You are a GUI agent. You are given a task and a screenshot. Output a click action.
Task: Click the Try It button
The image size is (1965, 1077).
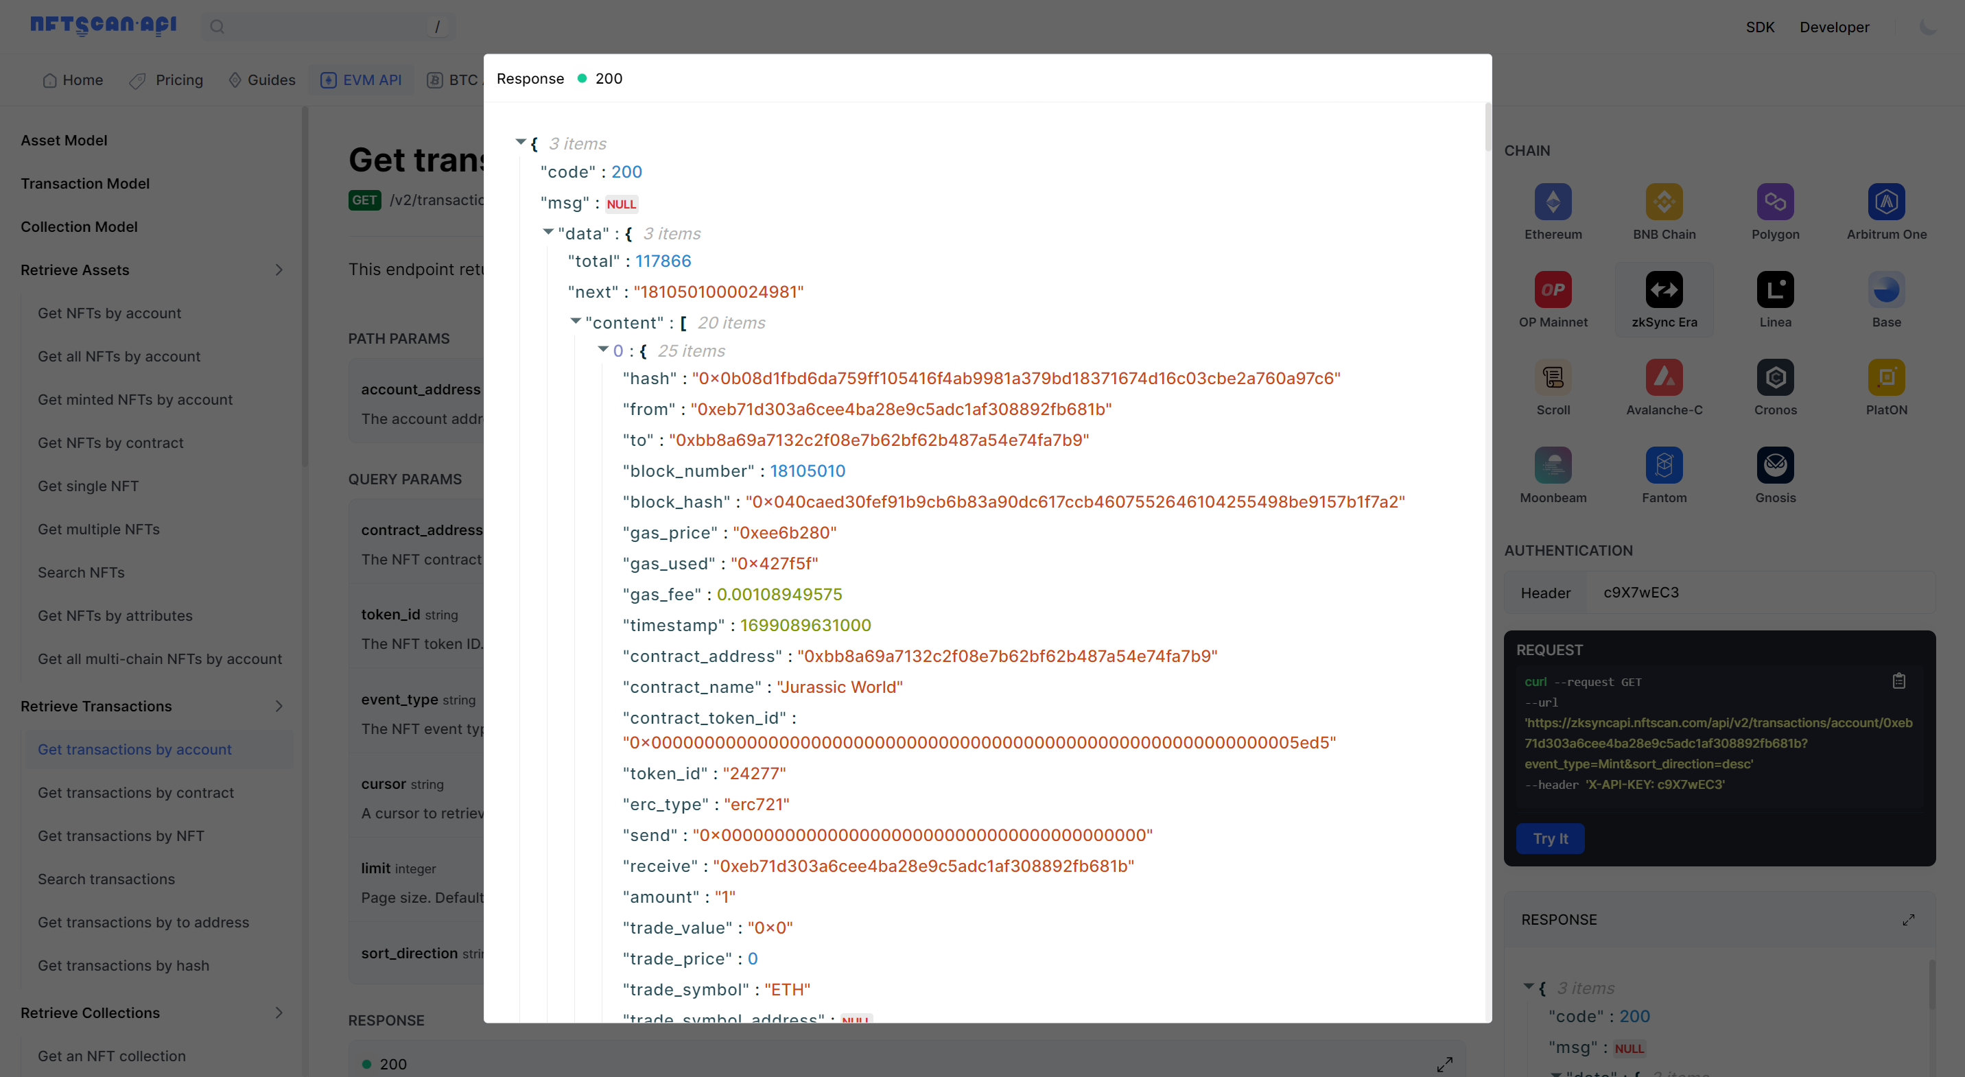coord(1549,838)
